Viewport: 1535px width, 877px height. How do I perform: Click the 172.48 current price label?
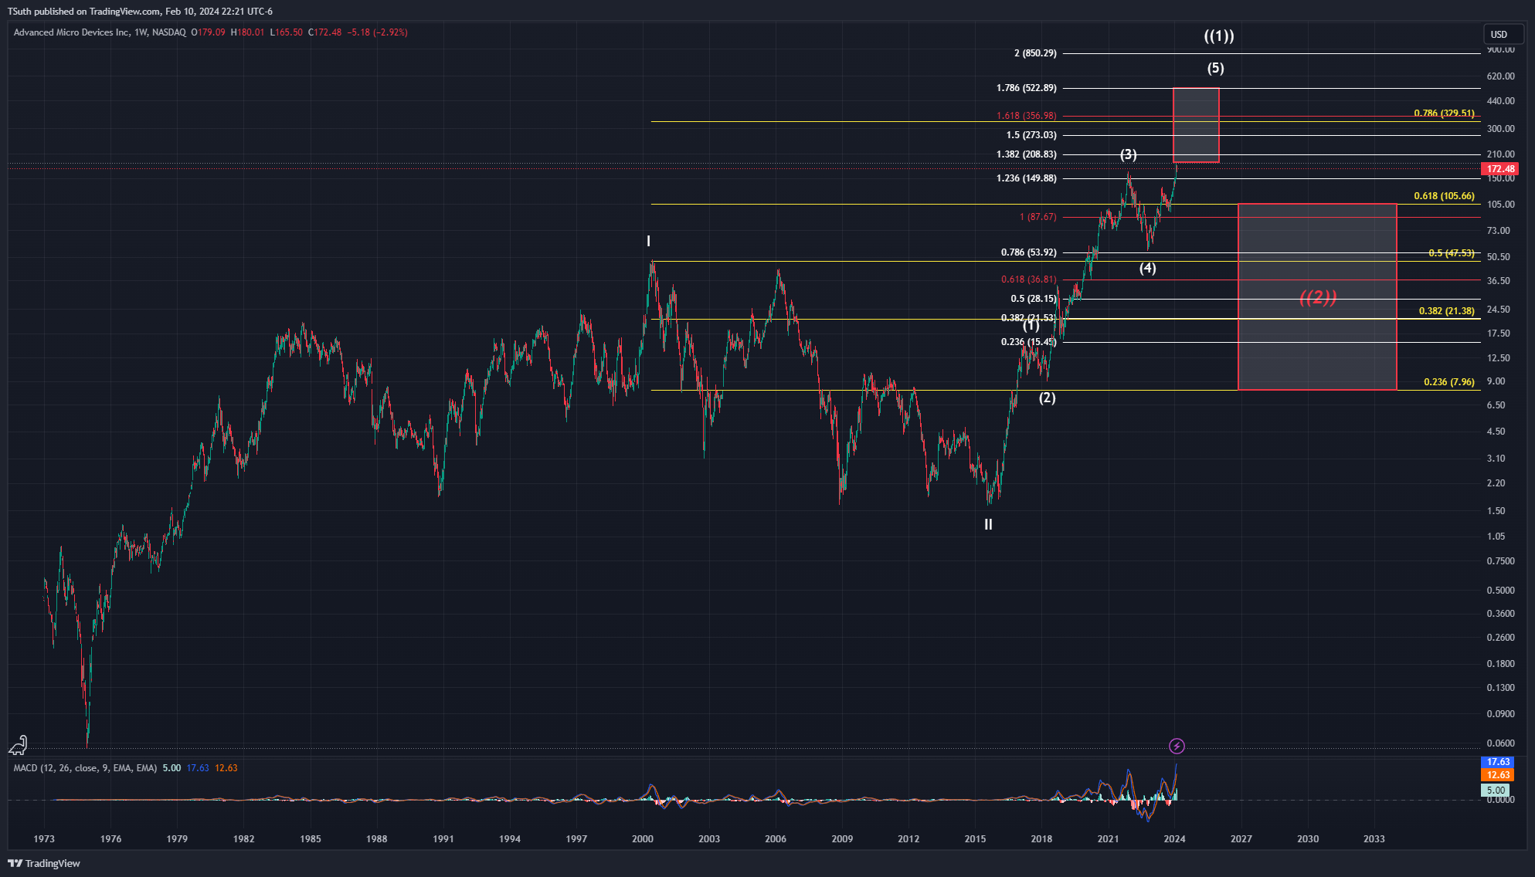click(1500, 169)
